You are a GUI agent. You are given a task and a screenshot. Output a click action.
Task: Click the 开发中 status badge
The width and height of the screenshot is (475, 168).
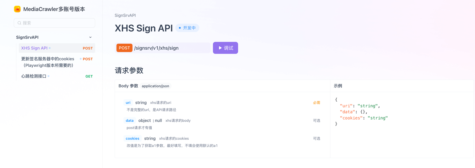point(187,28)
